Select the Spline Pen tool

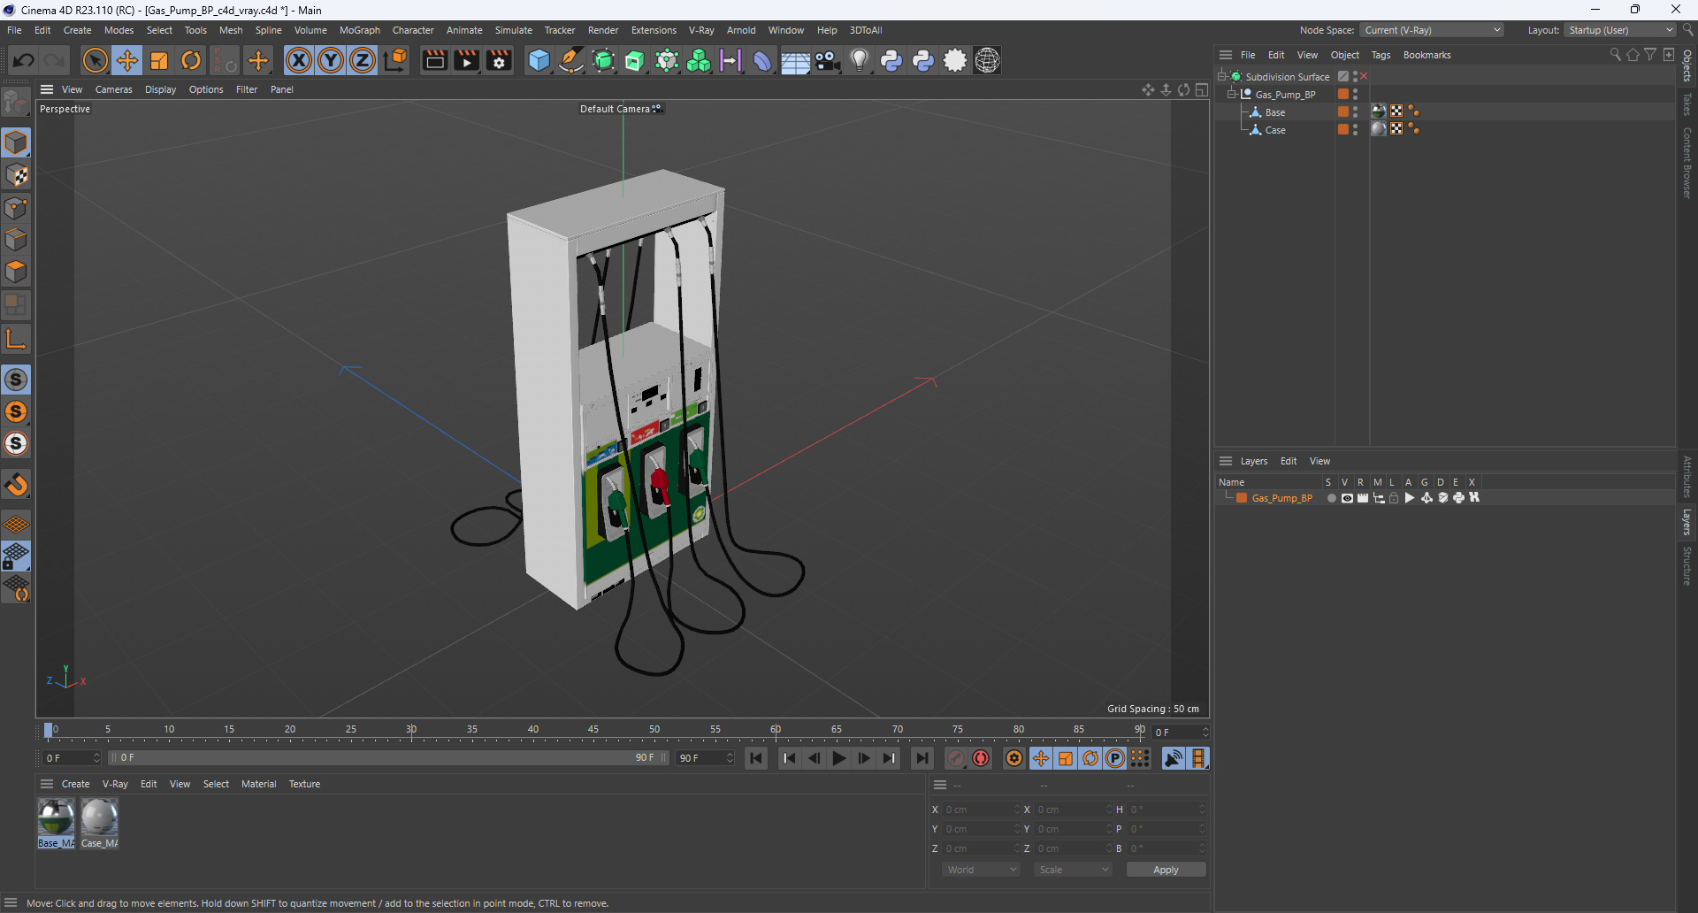[571, 60]
